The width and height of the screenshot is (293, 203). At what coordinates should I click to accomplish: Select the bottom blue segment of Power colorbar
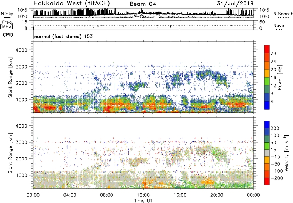tap(267, 105)
